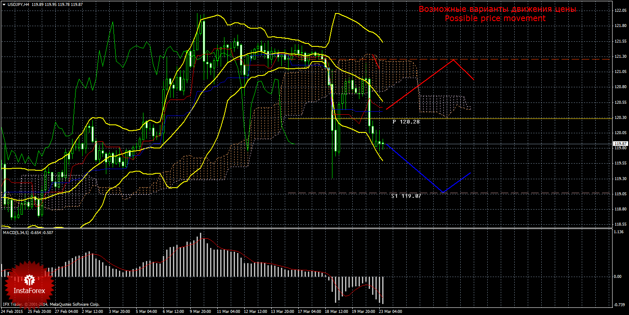The height and width of the screenshot is (315, 629).
Task: Click the '24 Feb 2015' date label
Action: click(12, 312)
